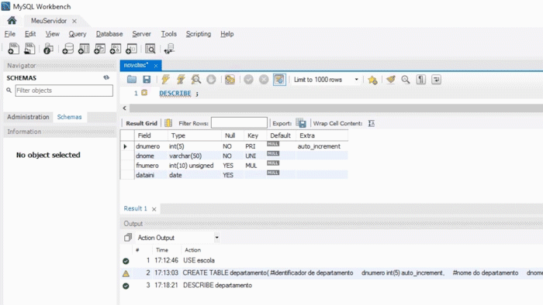Select the CREATE TABLE departamento log row
The image size is (543, 305).
point(331,273)
